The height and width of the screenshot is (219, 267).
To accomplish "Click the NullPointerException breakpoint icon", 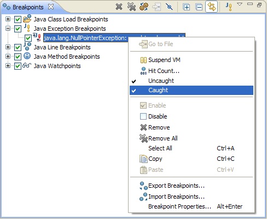I will point(37,37).
